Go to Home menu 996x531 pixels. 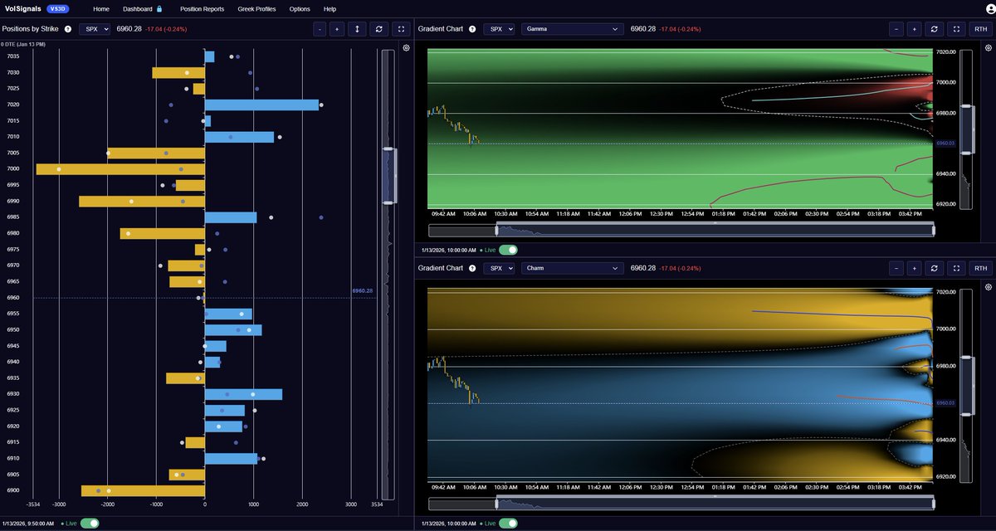click(101, 8)
